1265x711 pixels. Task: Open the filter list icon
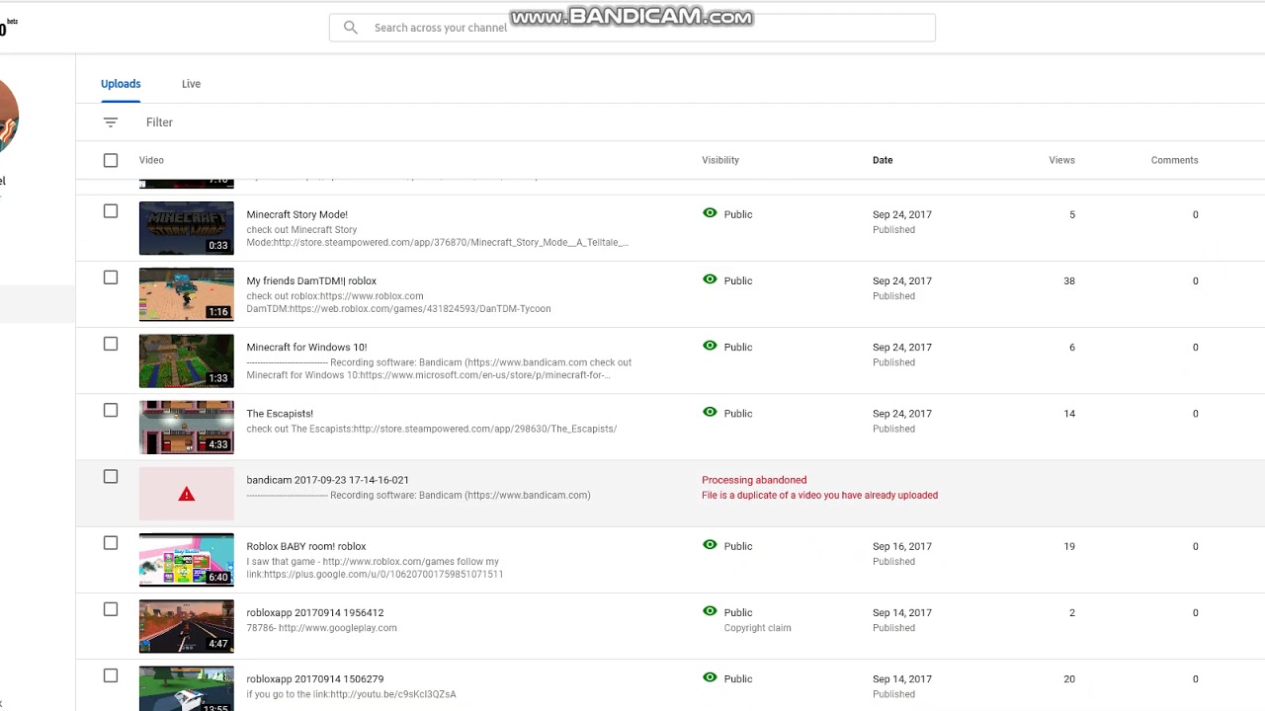[111, 122]
